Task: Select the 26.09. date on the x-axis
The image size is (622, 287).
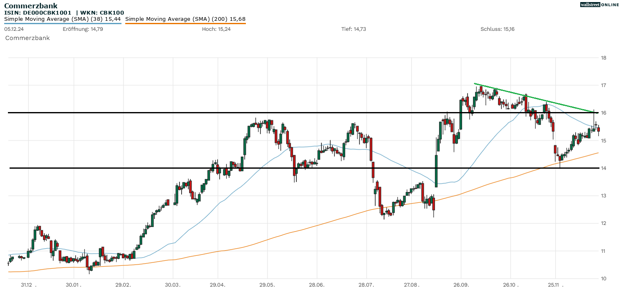Action: point(461,285)
